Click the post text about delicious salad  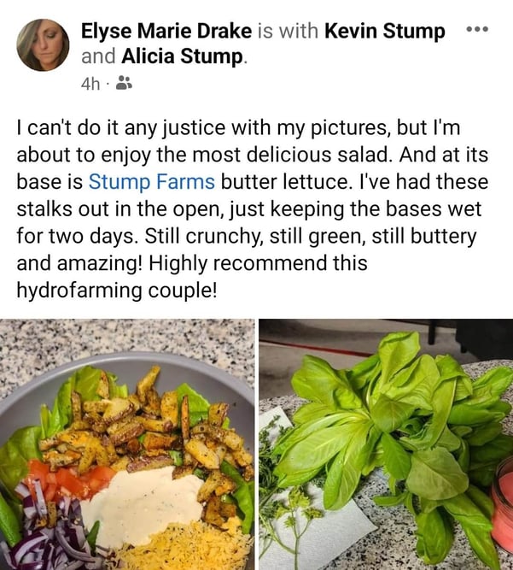pos(253,209)
